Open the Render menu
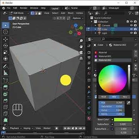 click(24, 8)
